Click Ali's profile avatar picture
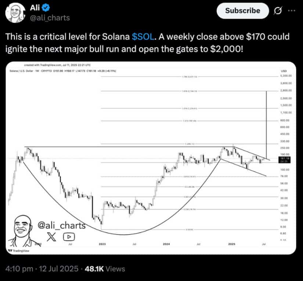This screenshot has height=281, width=303. 14,14
